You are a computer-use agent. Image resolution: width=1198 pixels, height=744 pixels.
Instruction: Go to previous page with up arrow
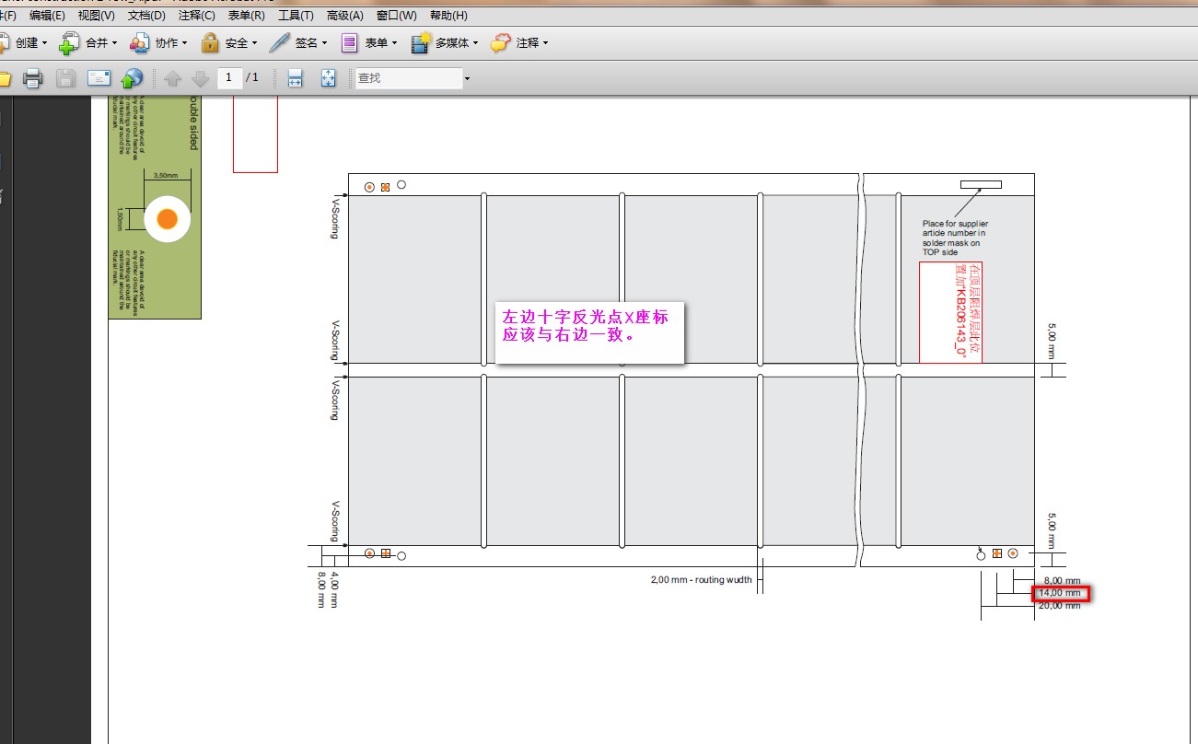click(x=172, y=78)
